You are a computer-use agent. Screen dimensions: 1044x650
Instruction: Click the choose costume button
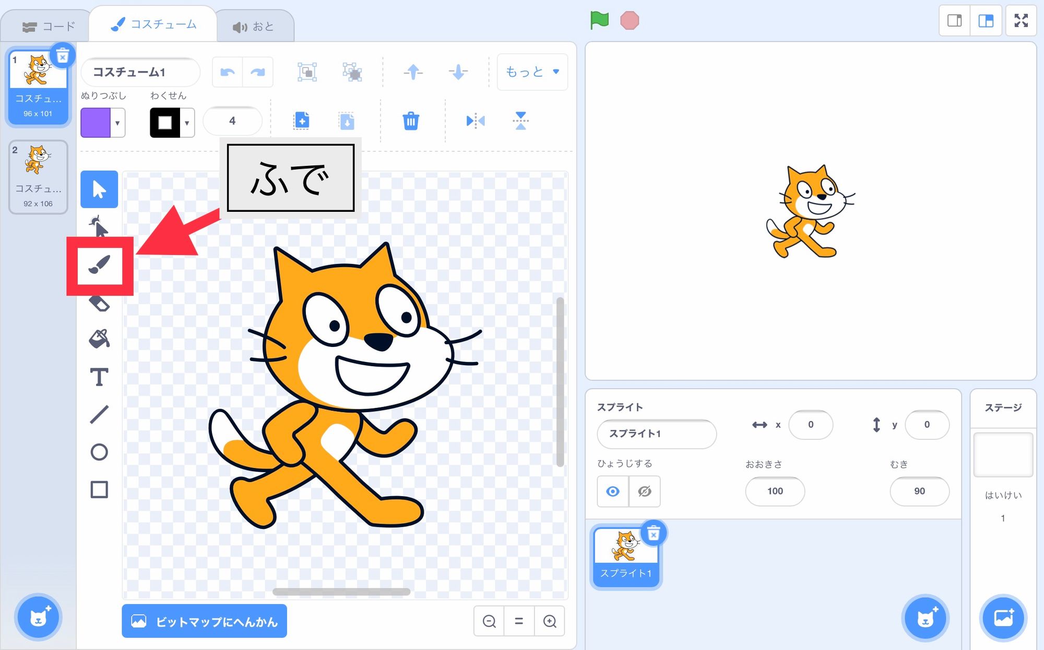coord(39,618)
